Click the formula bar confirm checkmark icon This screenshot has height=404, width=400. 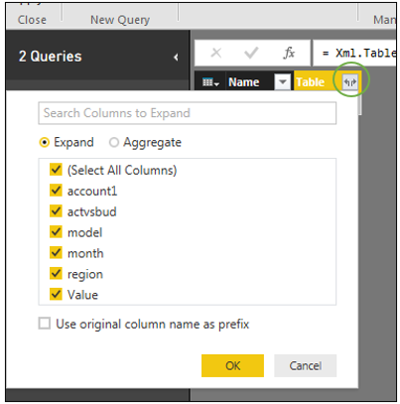click(x=251, y=53)
